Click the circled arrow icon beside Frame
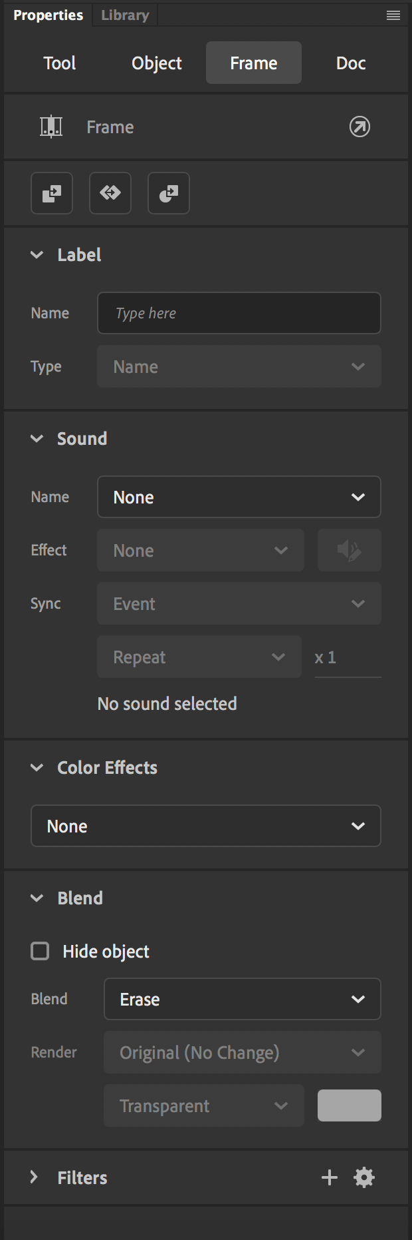This screenshot has height=1240, width=412. tap(360, 127)
